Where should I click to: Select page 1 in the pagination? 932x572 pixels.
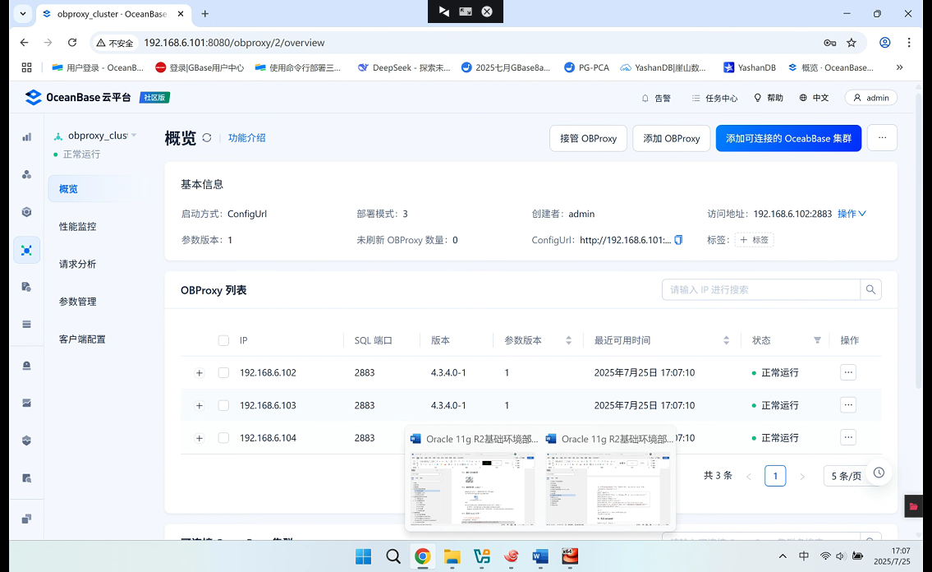pos(775,476)
